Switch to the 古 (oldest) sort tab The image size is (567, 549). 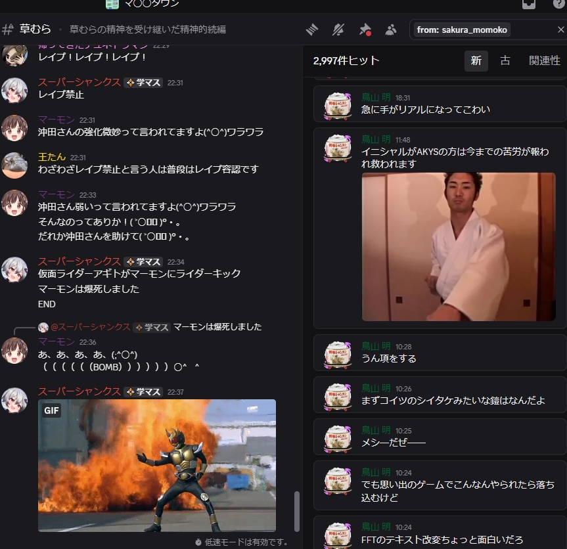[x=505, y=60]
